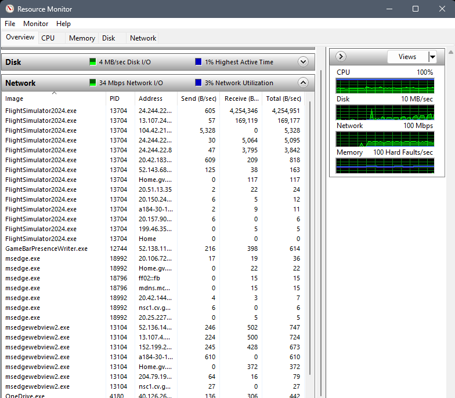The image size is (455, 398).
Task: Click the green Disk I/O indicator square
Action: 93,62
